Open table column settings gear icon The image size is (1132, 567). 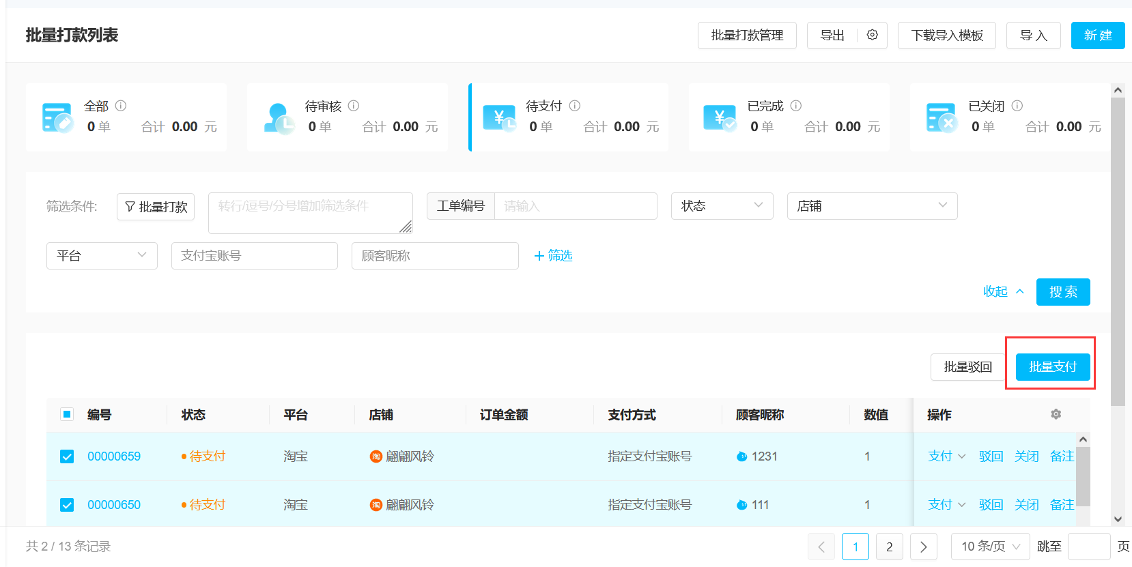pyautogui.click(x=1056, y=414)
